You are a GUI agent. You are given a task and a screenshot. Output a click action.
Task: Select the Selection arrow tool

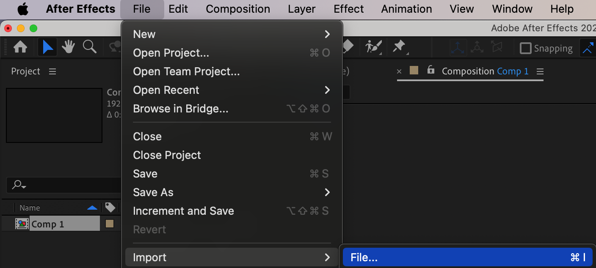click(x=47, y=47)
